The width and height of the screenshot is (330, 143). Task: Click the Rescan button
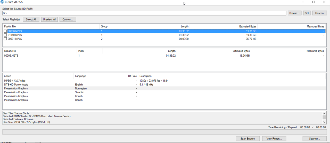319,13
